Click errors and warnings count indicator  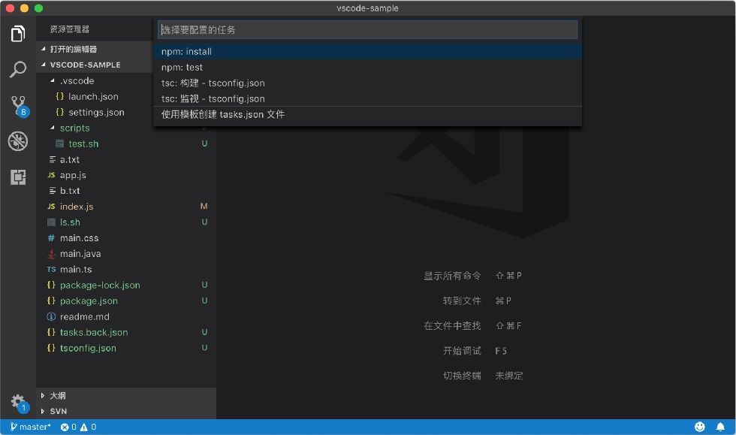[x=78, y=427]
